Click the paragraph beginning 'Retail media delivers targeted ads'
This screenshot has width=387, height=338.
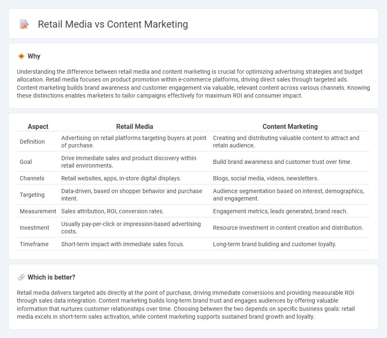[186, 305]
